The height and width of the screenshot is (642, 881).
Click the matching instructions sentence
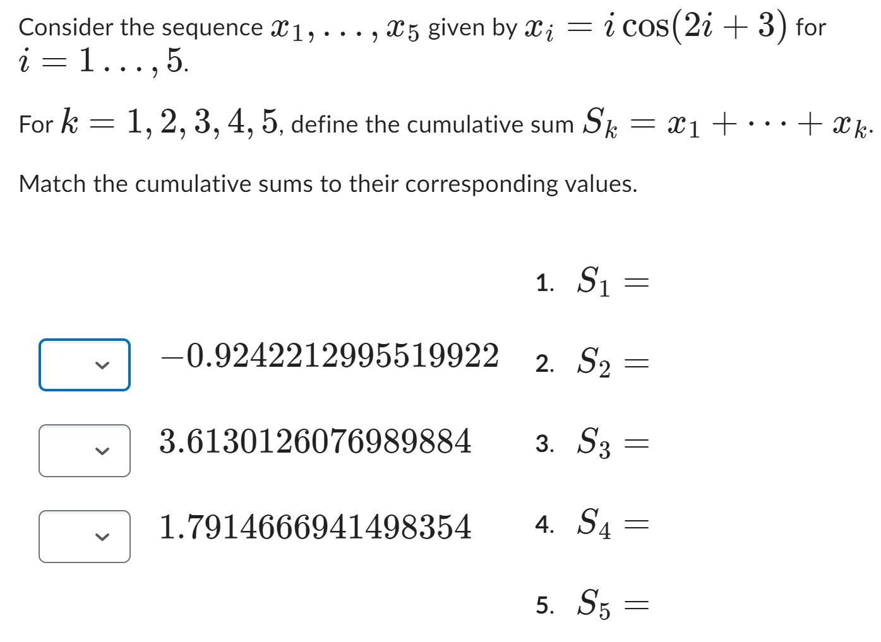[328, 184]
